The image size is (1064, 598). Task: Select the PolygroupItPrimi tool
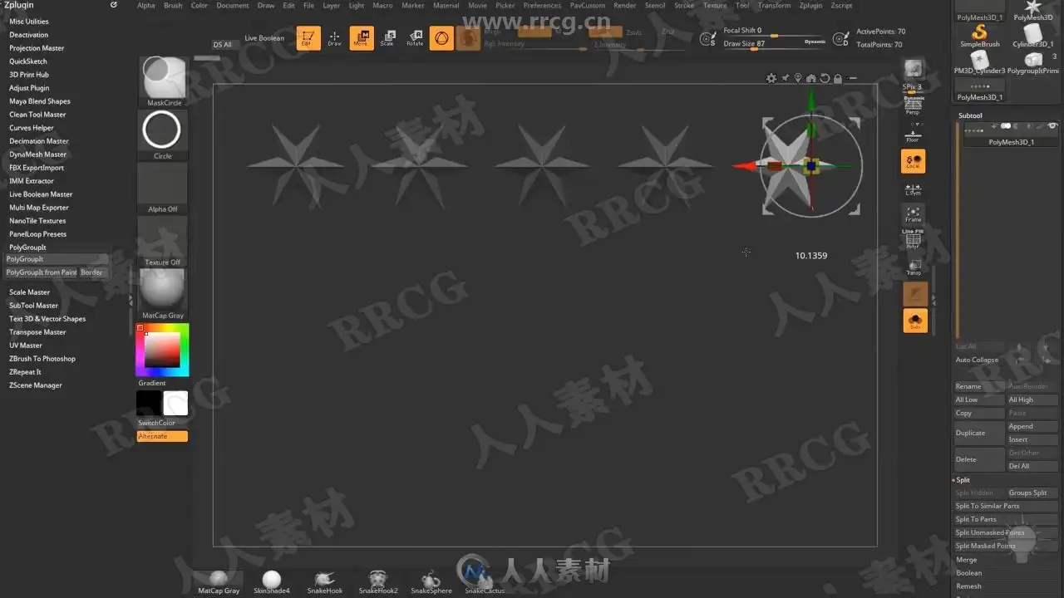[1033, 63]
